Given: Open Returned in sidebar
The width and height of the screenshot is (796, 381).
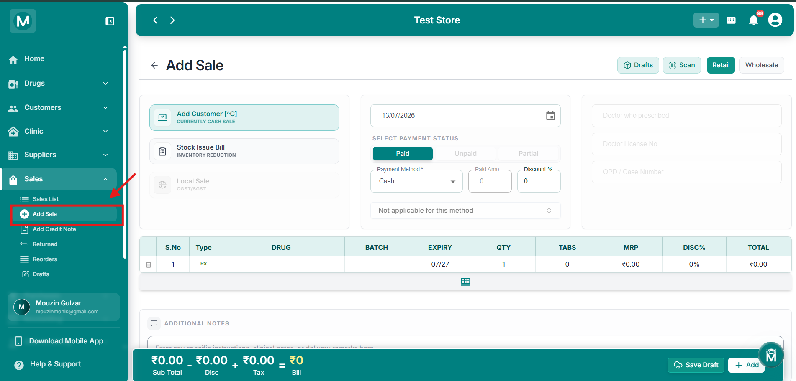Looking at the screenshot, I should pos(45,244).
